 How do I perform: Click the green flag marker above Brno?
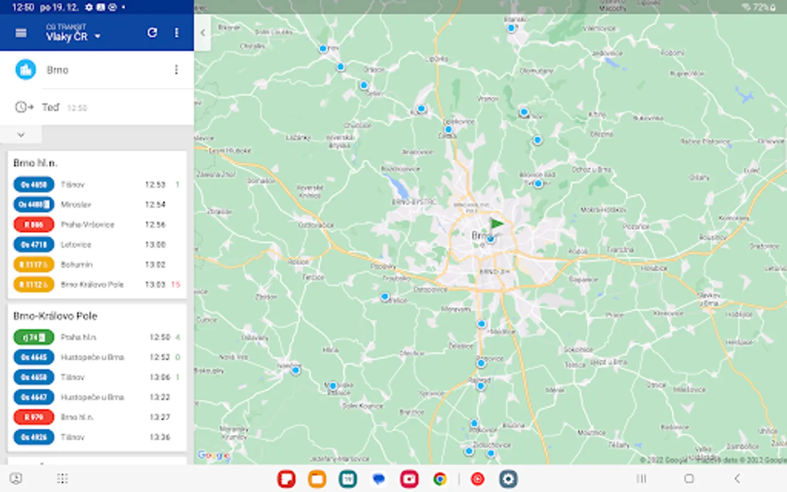pyautogui.click(x=496, y=224)
